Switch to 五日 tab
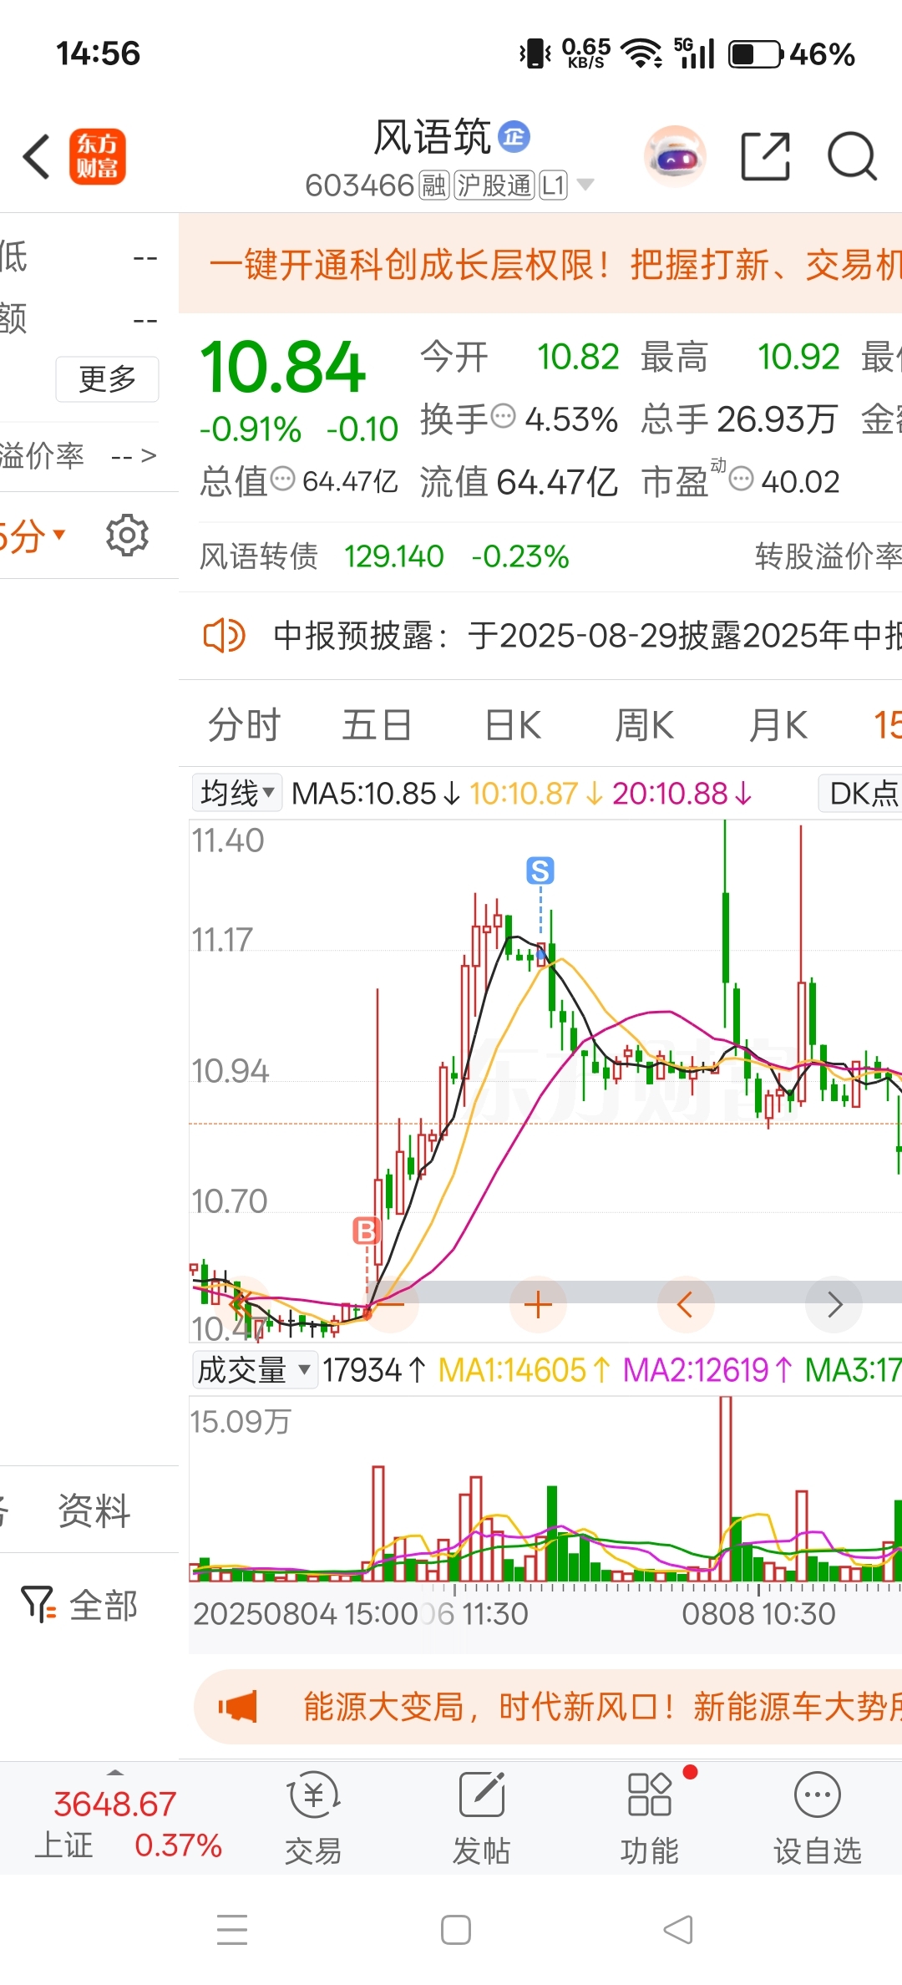The height and width of the screenshot is (1985, 902). point(377,724)
